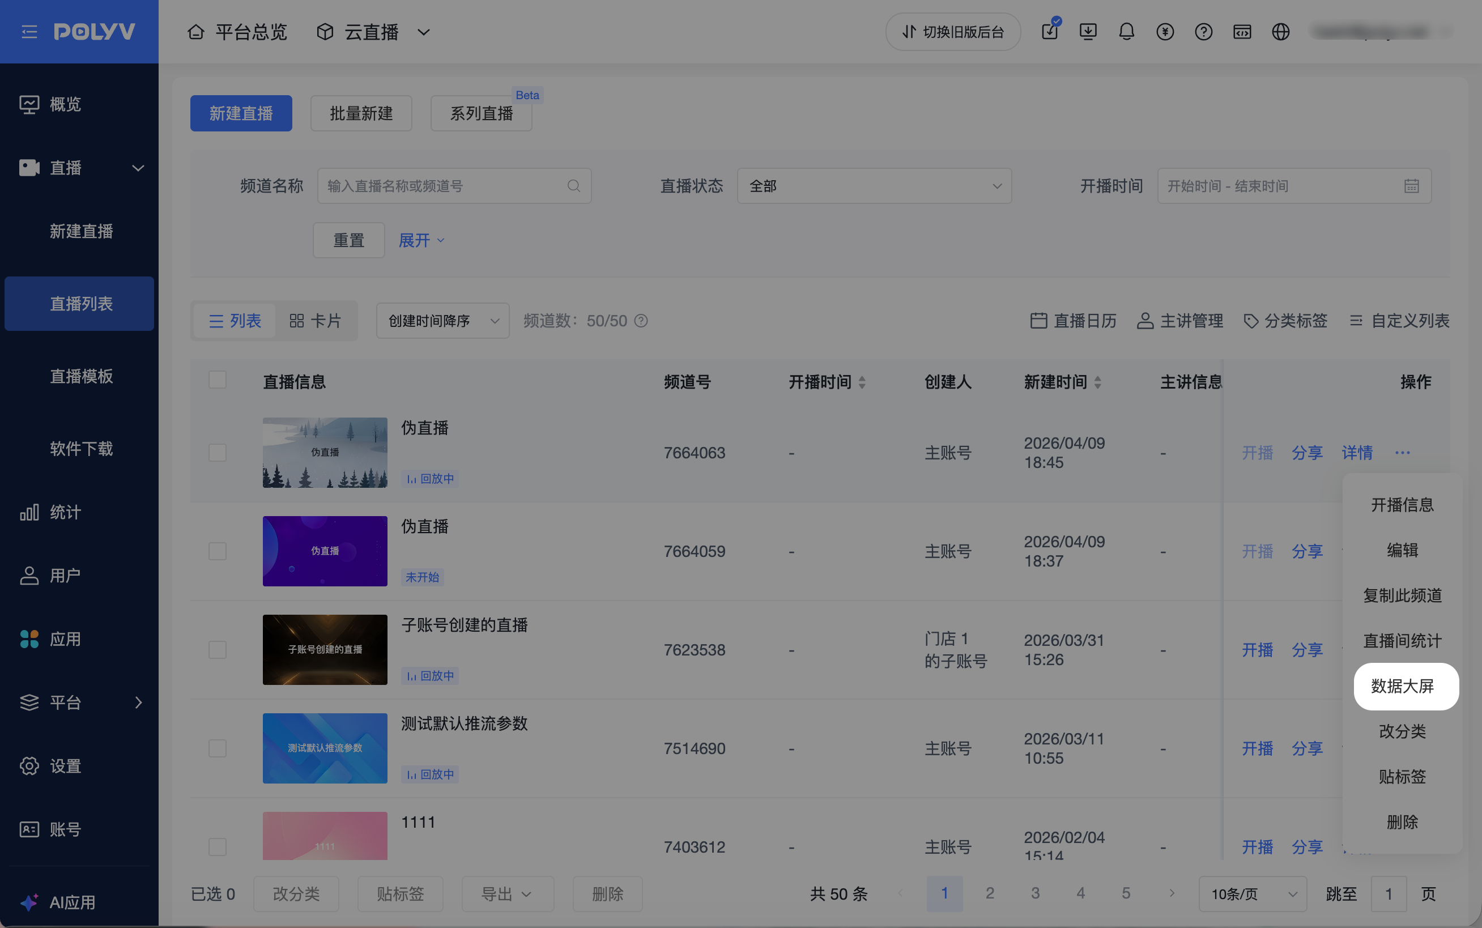Go to page 2 in pagination
The image size is (1482, 928).
point(990,893)
